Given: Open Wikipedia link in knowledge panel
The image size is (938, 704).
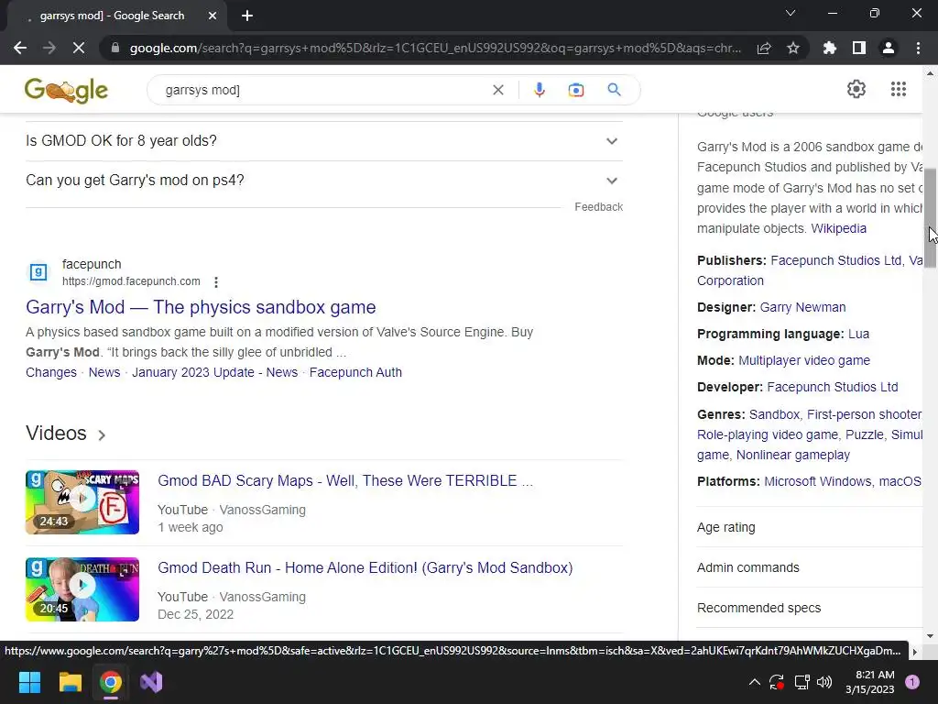Looking at the screenshot, I should [x=838, y=228].
